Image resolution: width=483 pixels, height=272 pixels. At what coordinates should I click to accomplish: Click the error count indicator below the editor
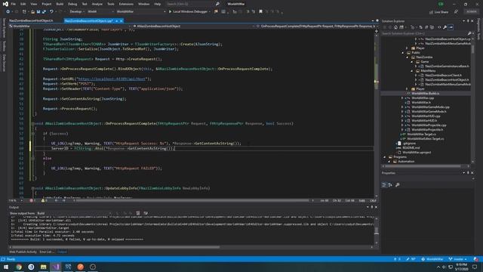(x=32, y=200)
